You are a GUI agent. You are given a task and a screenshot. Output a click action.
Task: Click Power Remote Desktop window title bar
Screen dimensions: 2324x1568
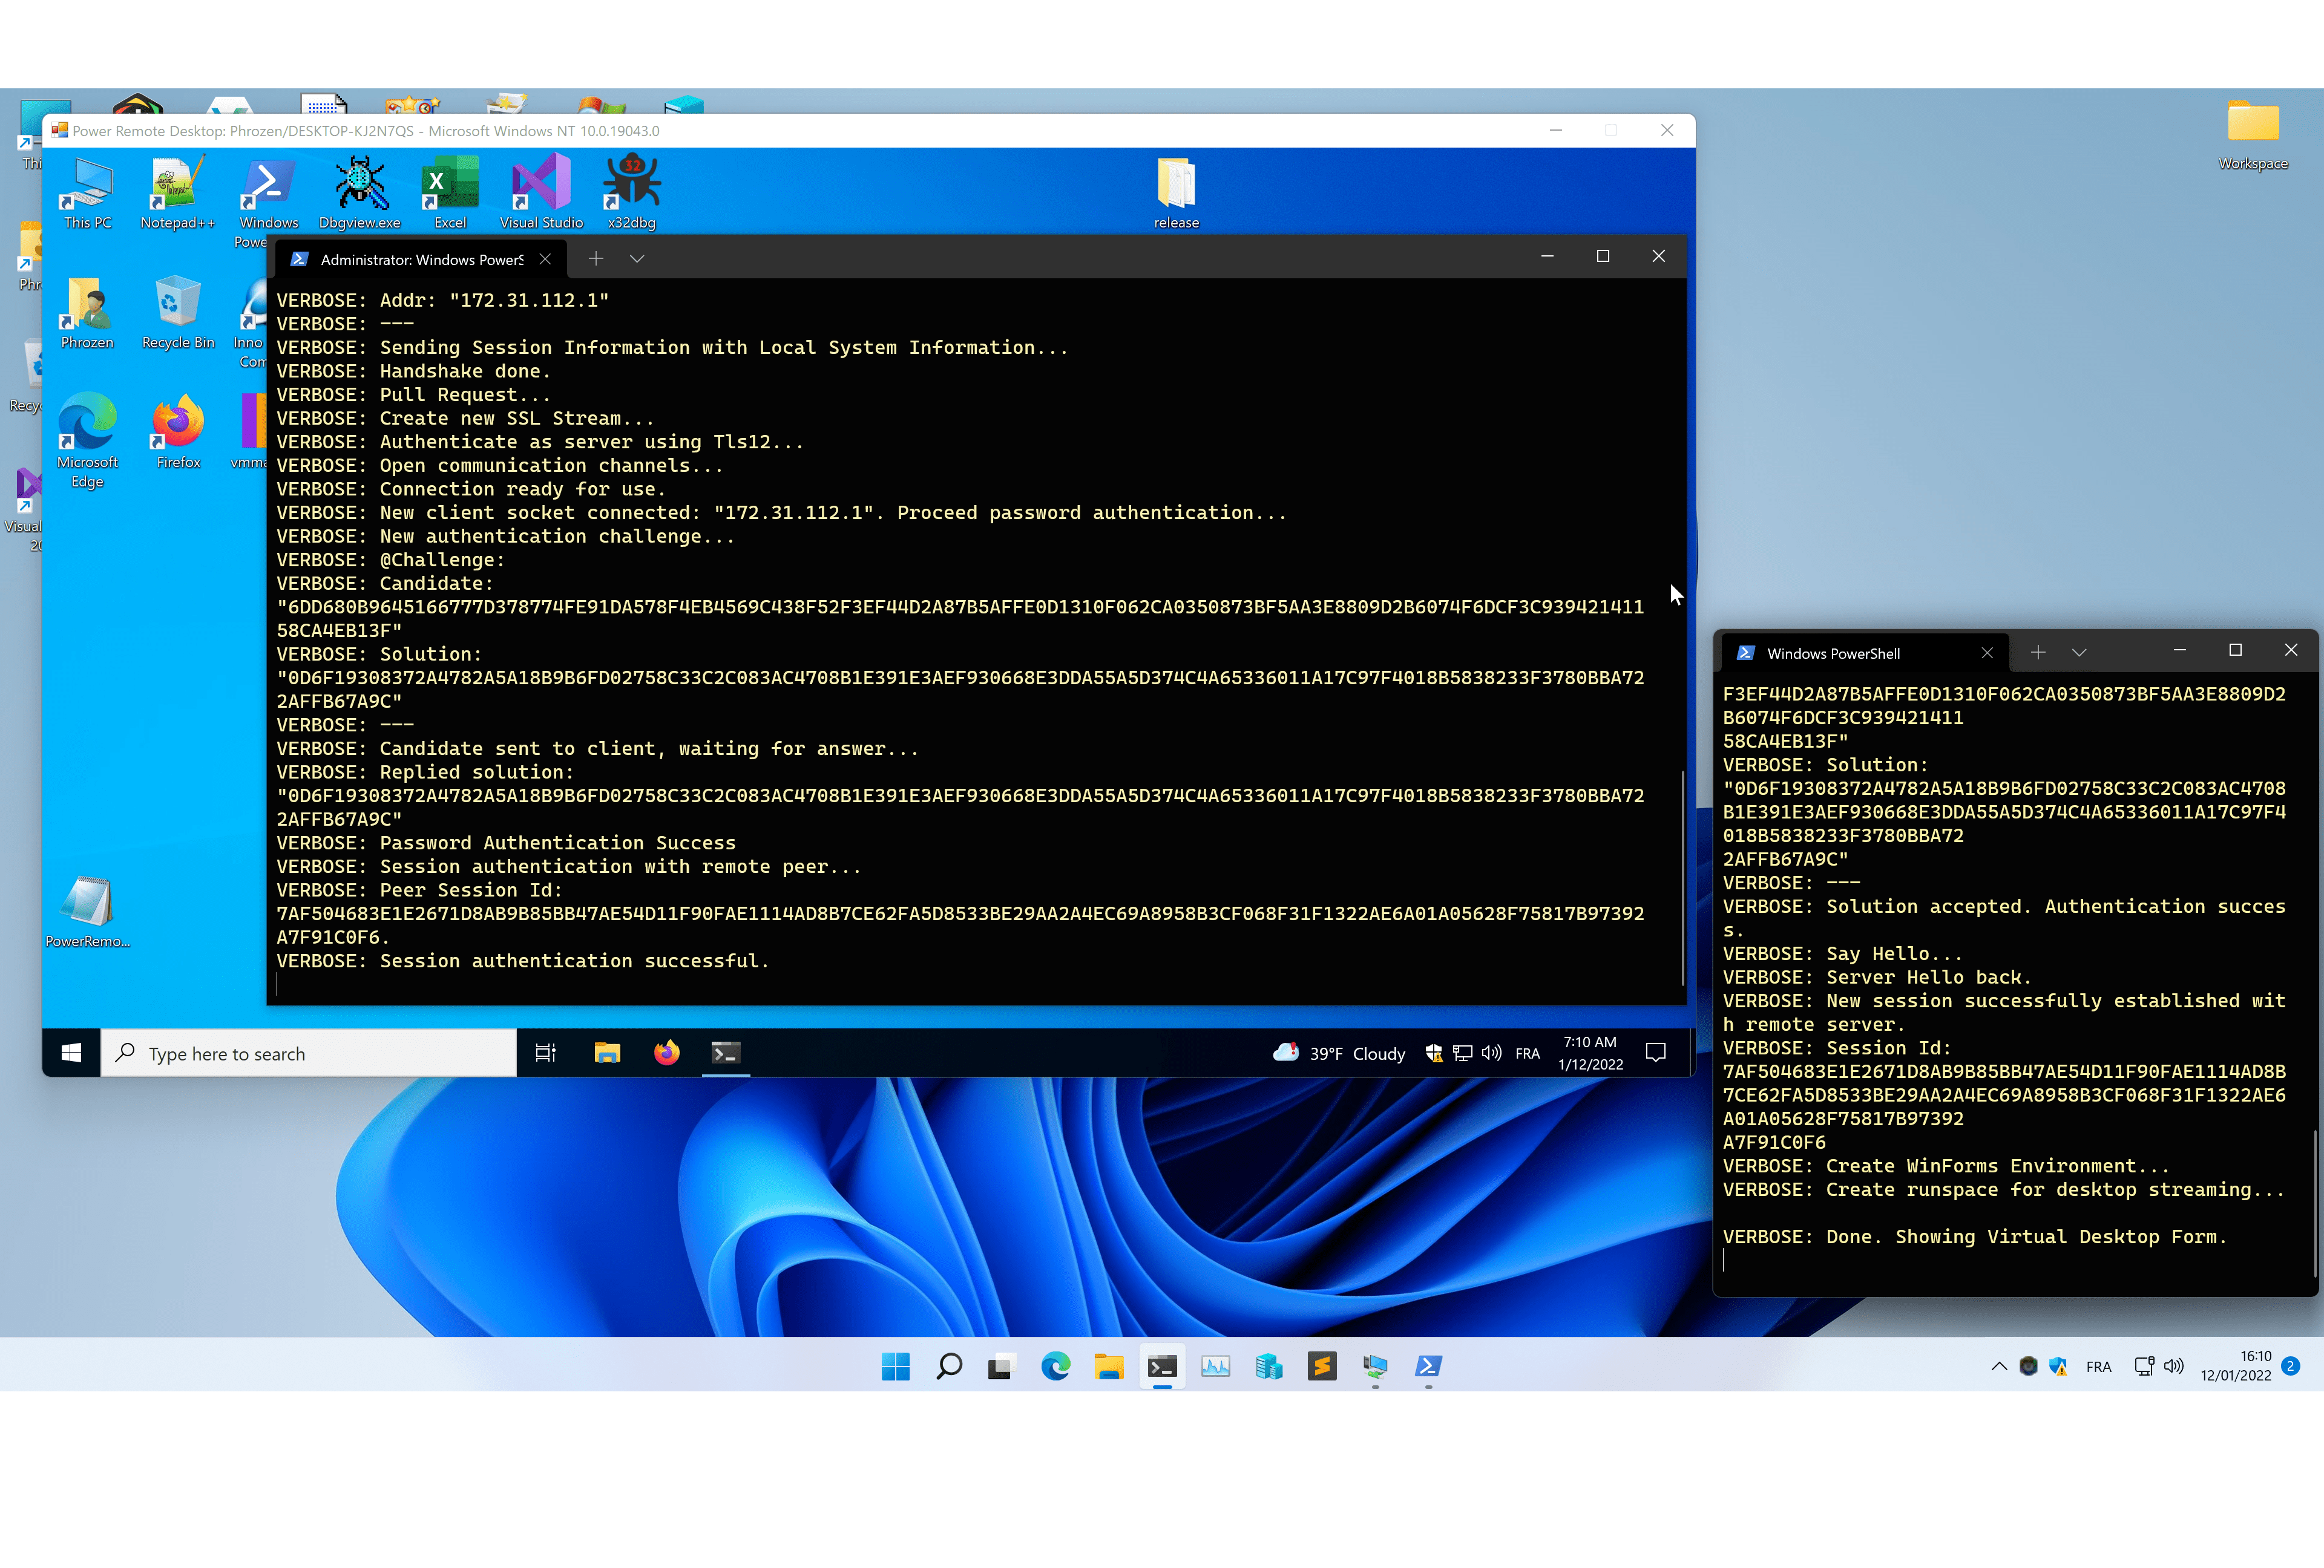point(868,131)
